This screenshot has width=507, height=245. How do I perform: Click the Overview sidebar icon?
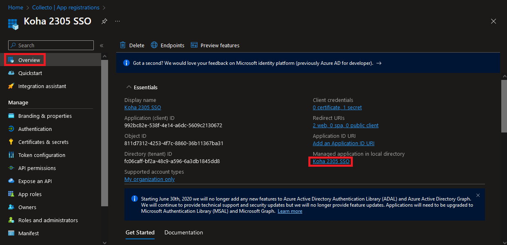11,60
